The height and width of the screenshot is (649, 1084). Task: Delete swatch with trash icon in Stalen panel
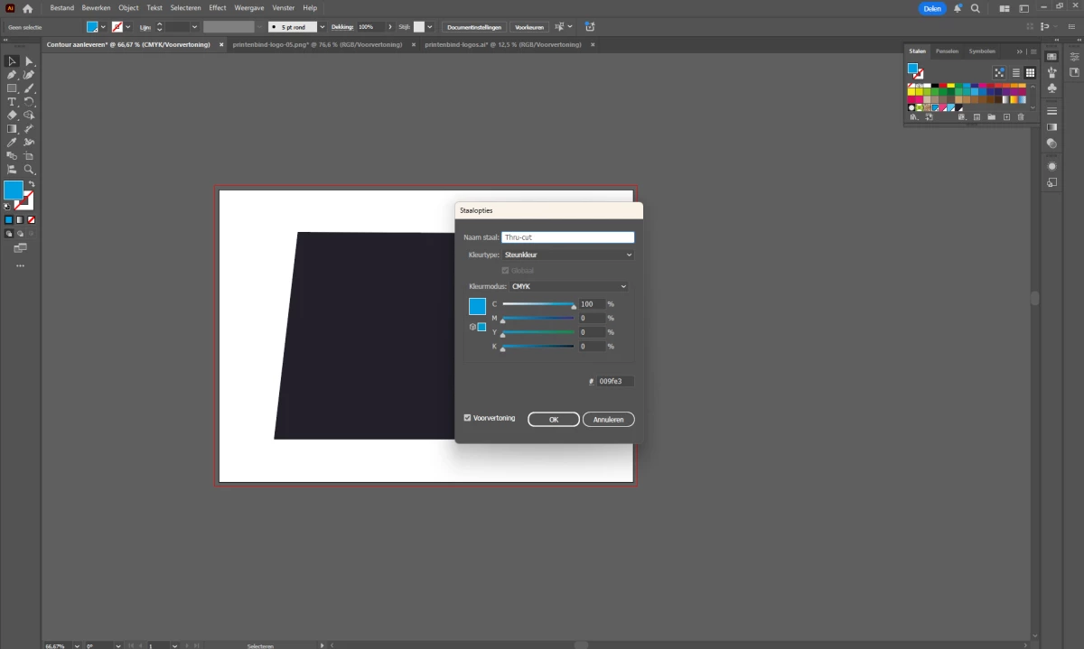coord(1021,117)
